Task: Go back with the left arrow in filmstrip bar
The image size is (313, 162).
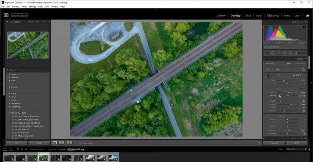Action: (x=22, y=149)
